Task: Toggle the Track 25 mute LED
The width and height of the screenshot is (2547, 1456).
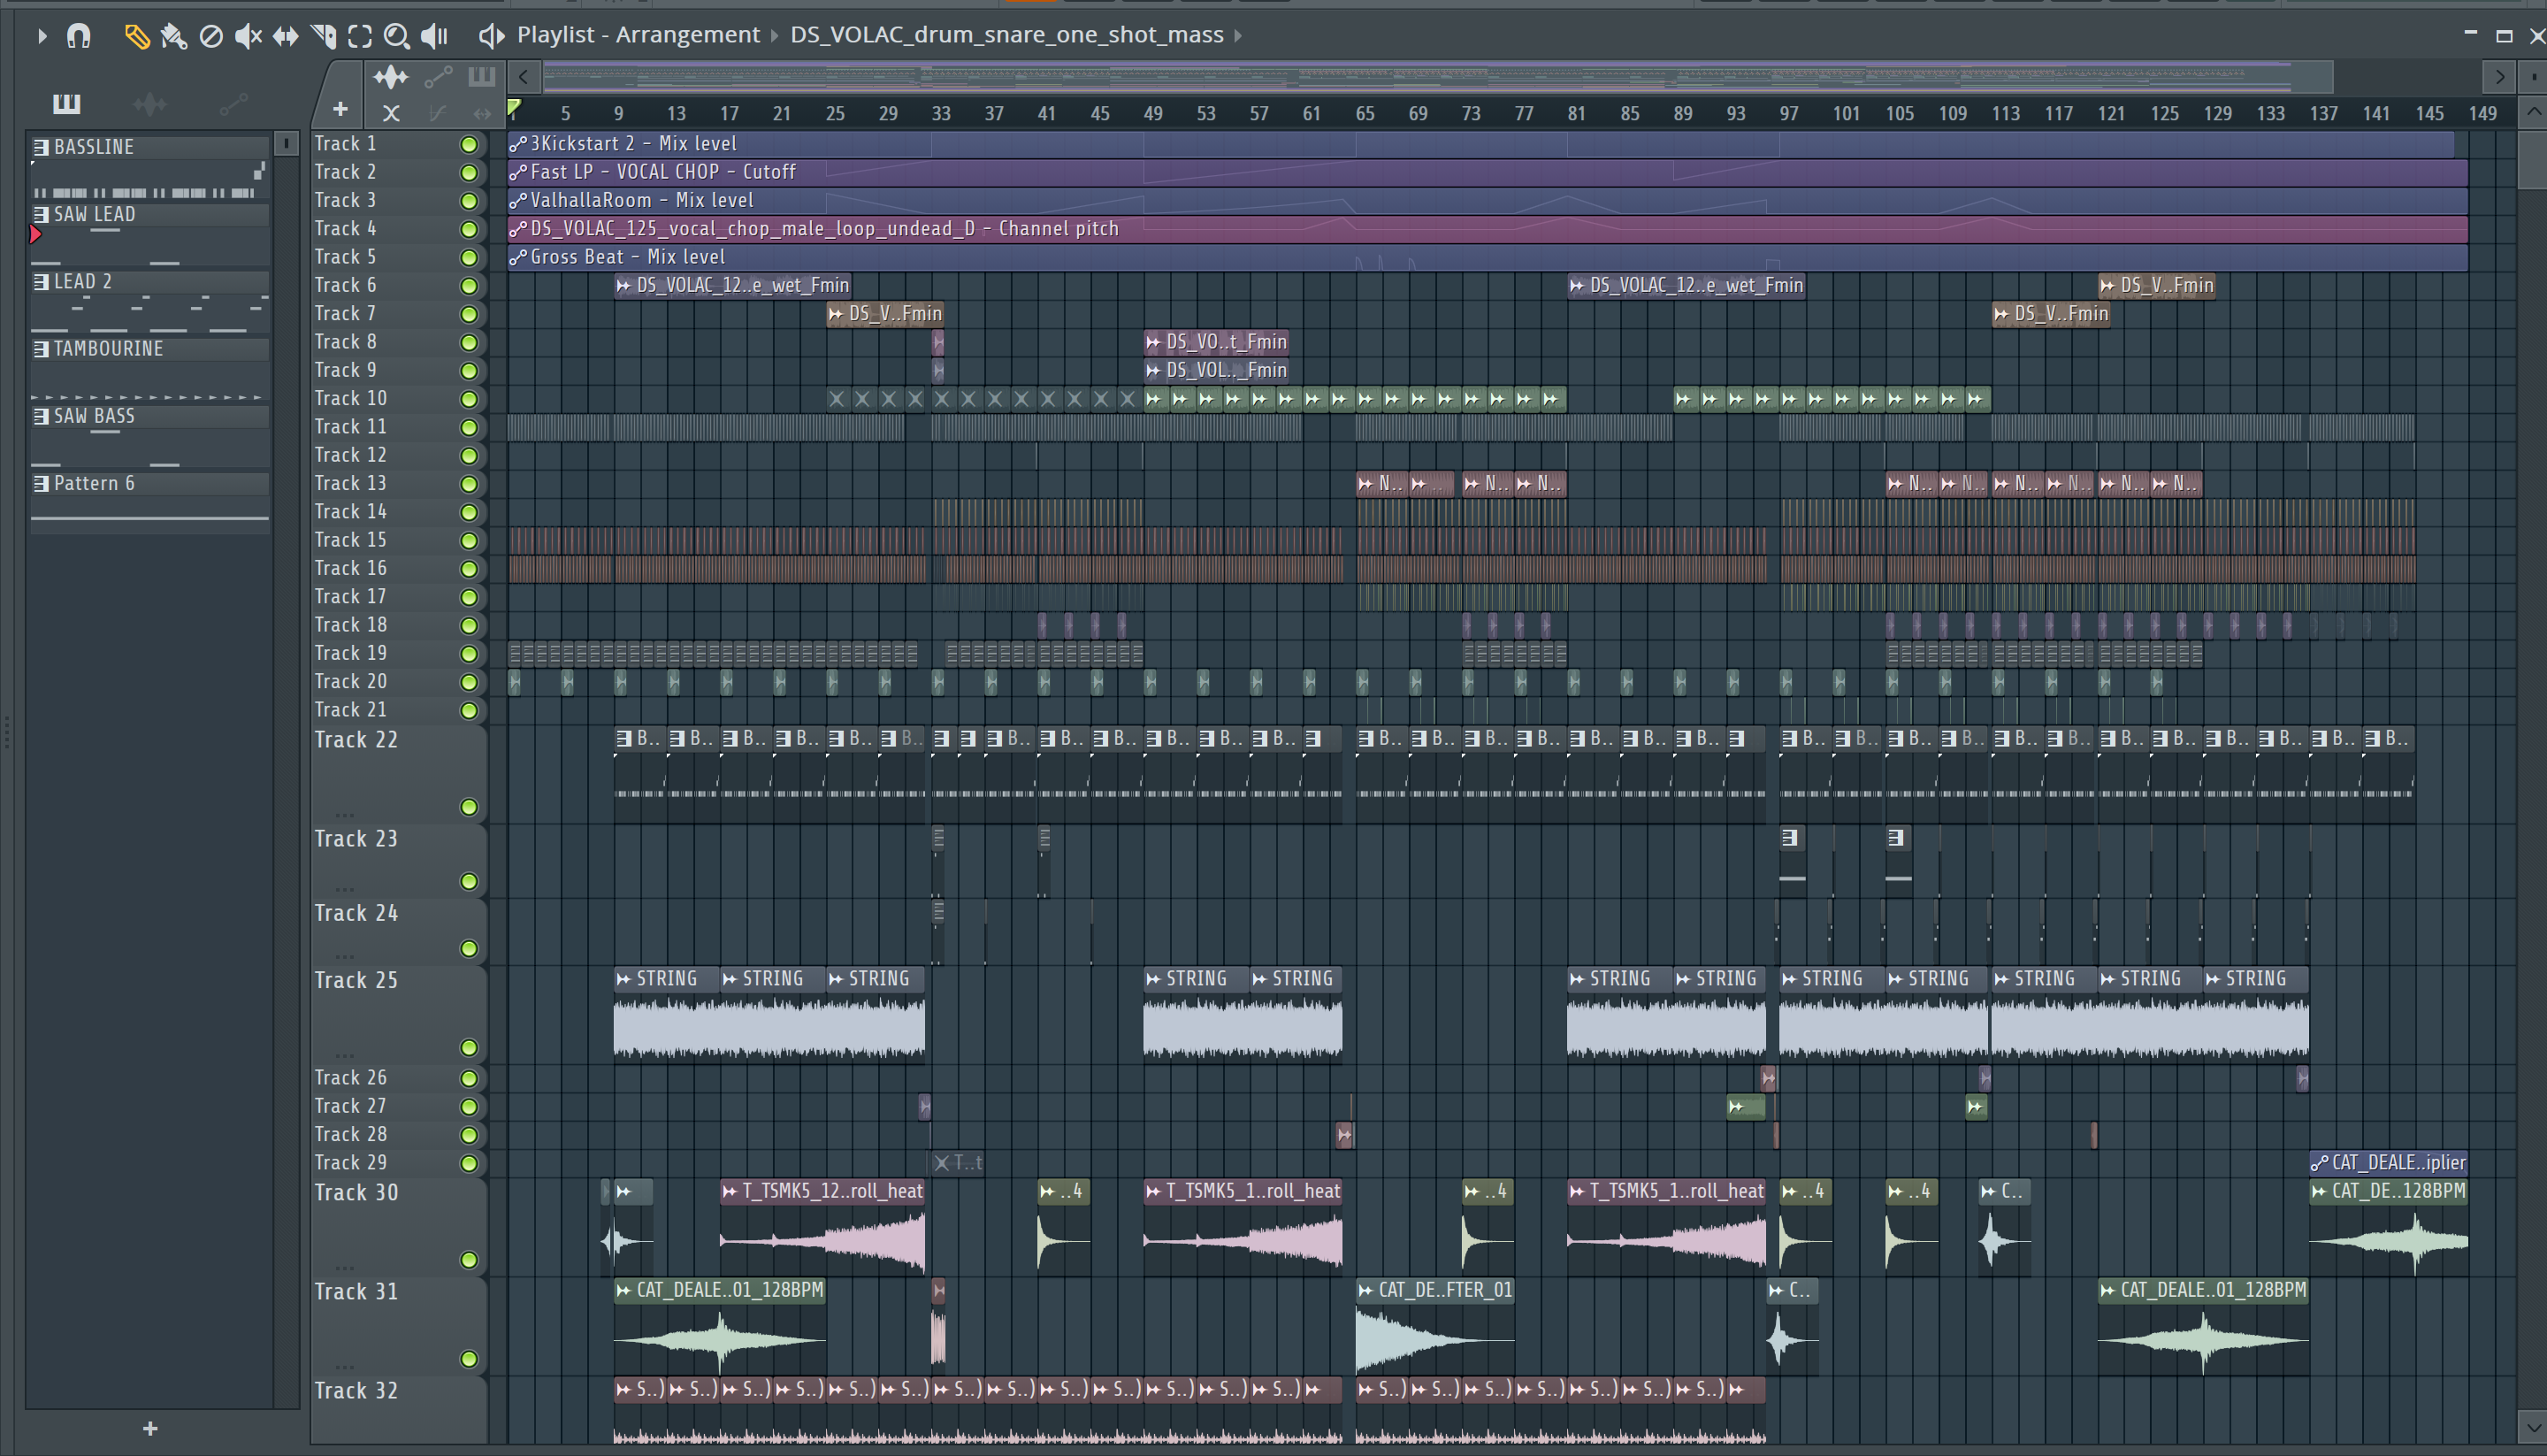Action: [x=469, y=1048]
